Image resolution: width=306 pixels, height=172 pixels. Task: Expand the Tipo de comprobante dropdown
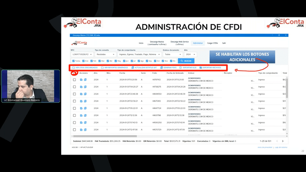pyautogui.click(x=140, y=54)
